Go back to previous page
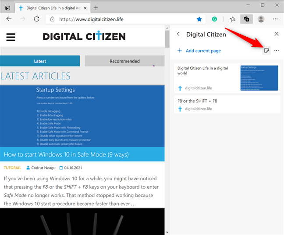284x235 pixels. pos(9,19)
